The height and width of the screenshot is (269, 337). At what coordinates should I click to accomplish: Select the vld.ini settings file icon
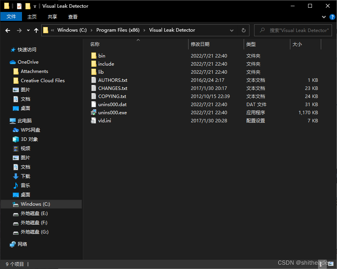[93, 120]
